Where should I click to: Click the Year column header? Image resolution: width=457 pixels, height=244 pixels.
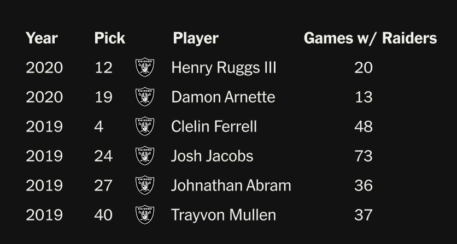pos(42,38)
